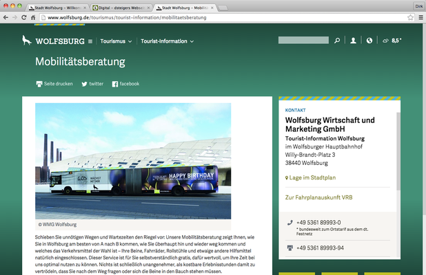This screenshot has width=426, height=275.
Task: Reload the page with the refresh icon
Action: pos(24,18)
